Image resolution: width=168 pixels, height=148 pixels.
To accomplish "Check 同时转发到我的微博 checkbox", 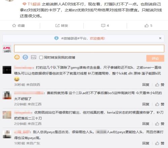I will pyautogui.click(x=41, y=58).
